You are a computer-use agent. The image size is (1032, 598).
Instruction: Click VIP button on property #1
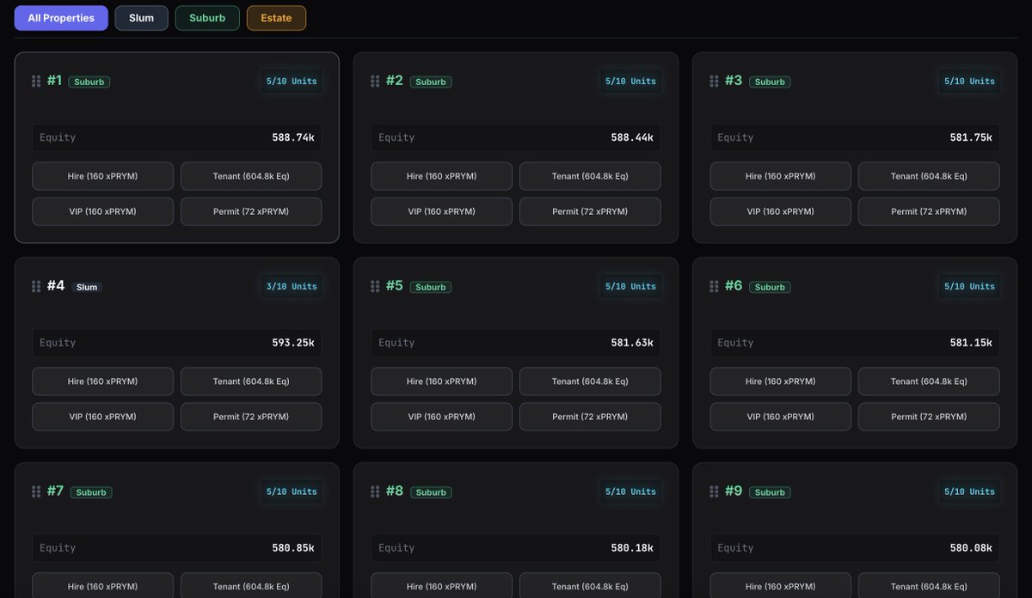pyautogui.click(x=103, y=211)
